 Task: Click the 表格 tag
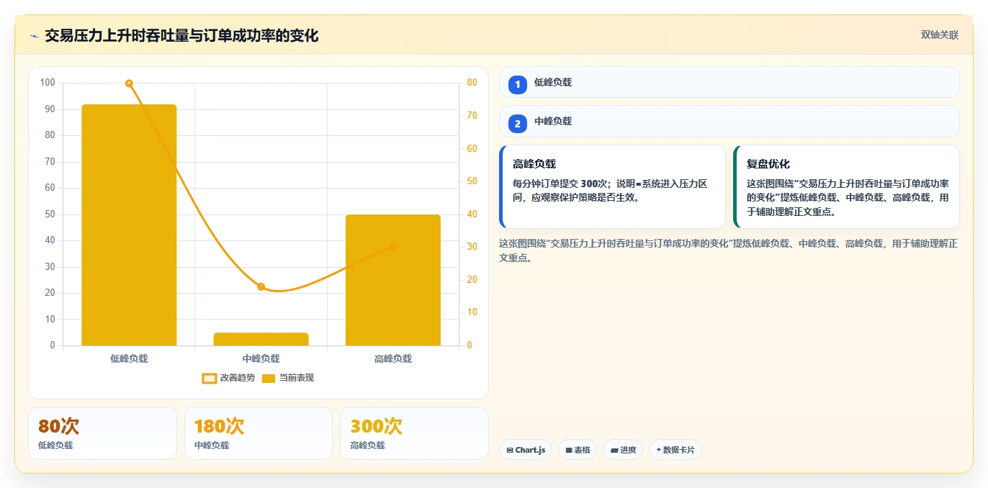pos(578,450)
